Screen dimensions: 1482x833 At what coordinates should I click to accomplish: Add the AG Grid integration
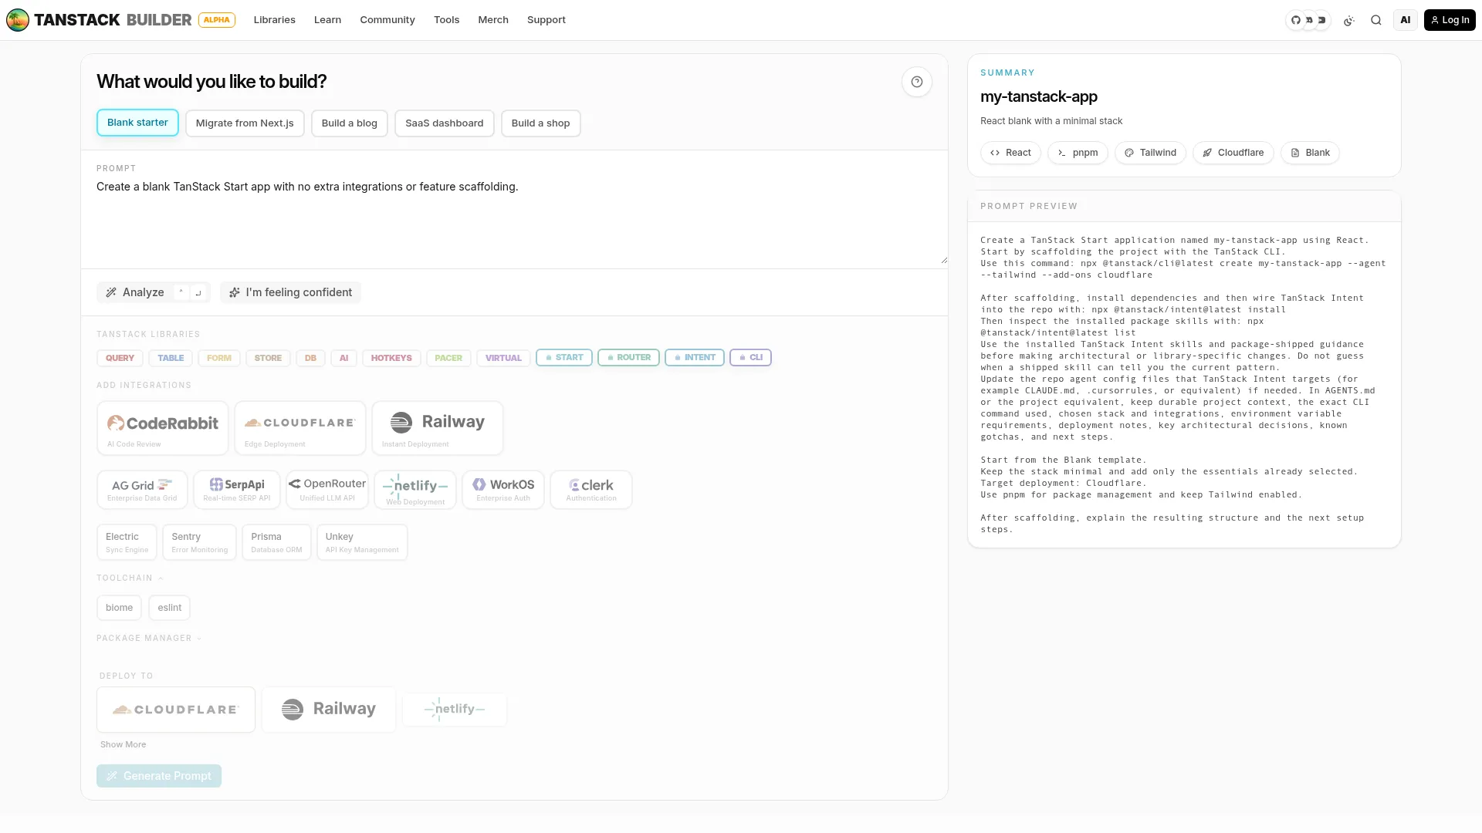coord(142,490)
